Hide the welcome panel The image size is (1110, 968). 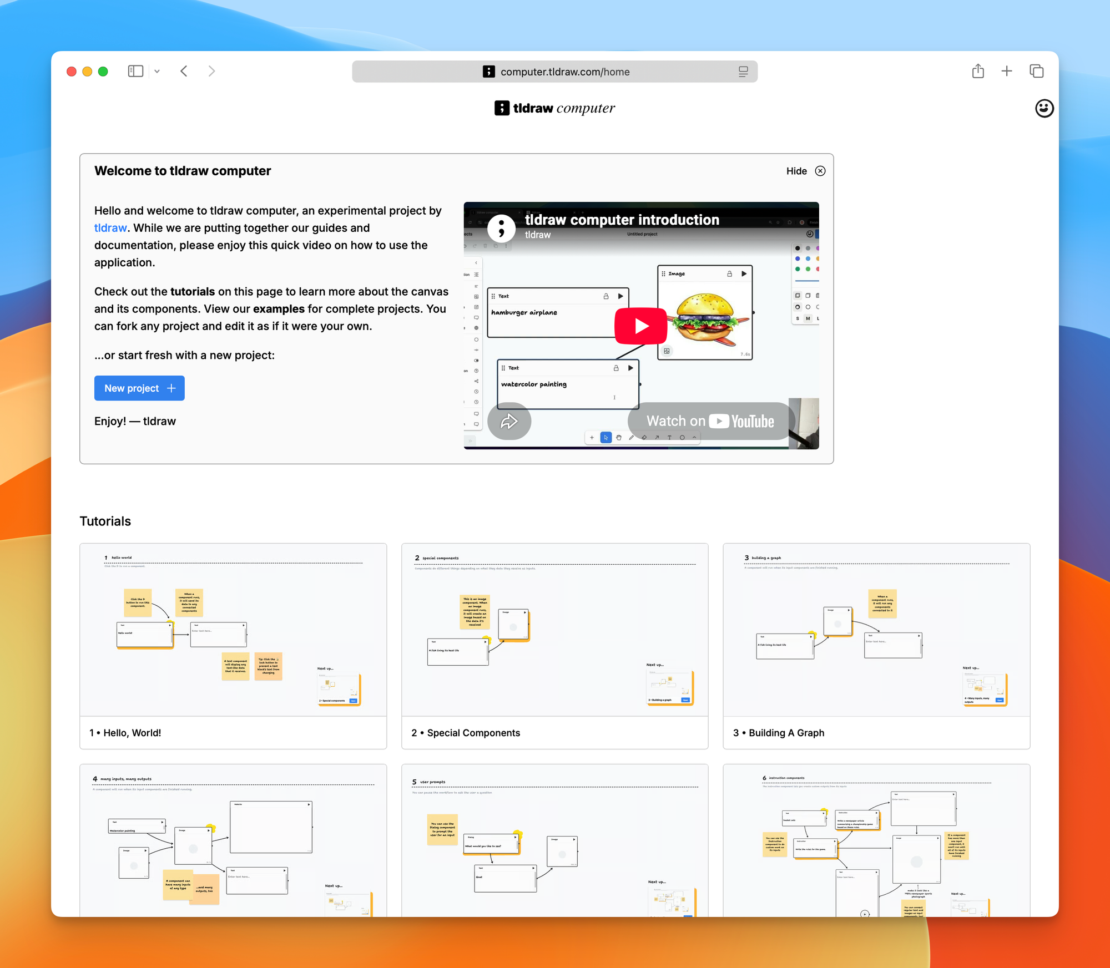point(805,171)
